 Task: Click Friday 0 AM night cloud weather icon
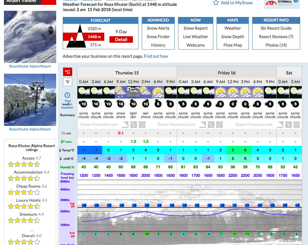[x=183, y=92]
